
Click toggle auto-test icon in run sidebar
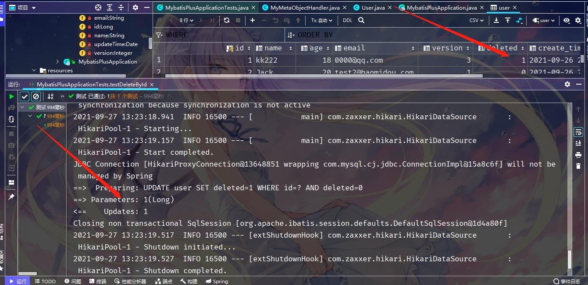[x=11, y=119]
